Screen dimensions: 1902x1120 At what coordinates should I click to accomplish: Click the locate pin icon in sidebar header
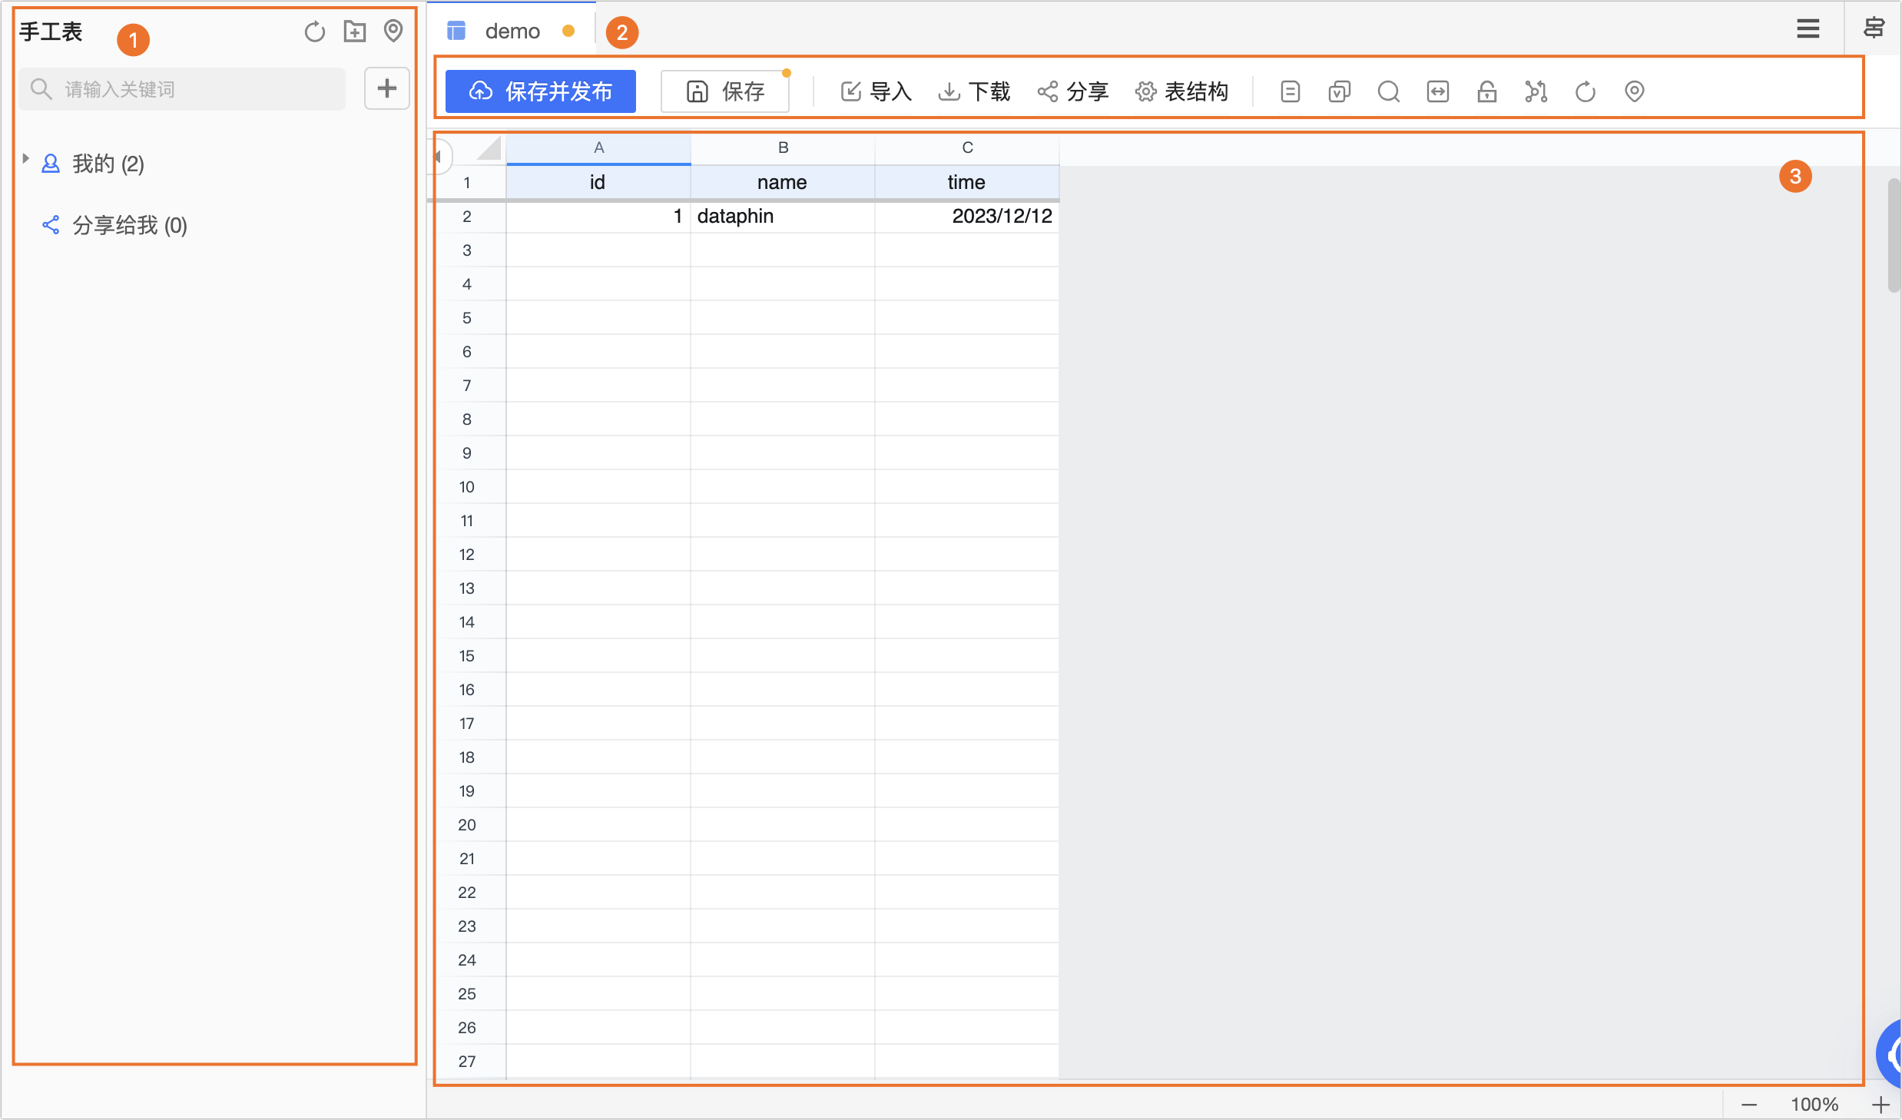pos(393,31)
